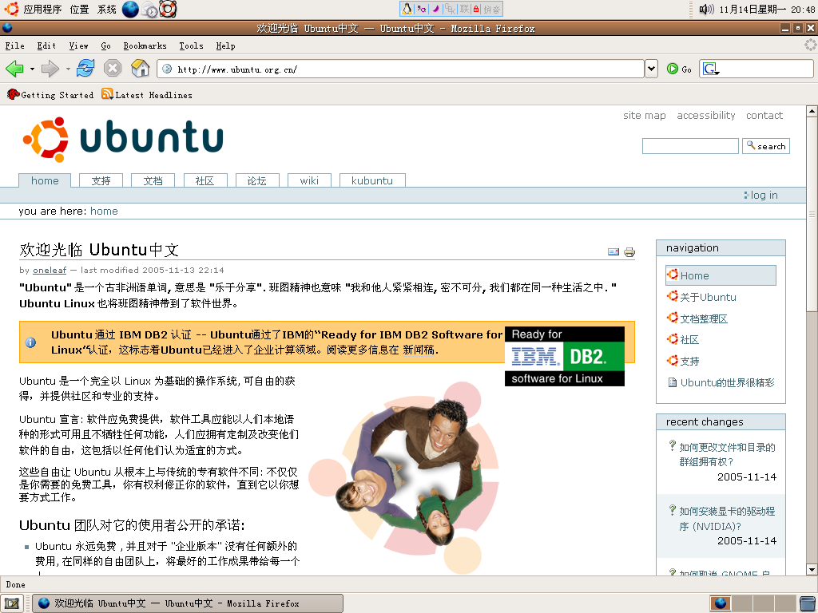Click the print page icon

pyautogui.click(x=629, y=251)
